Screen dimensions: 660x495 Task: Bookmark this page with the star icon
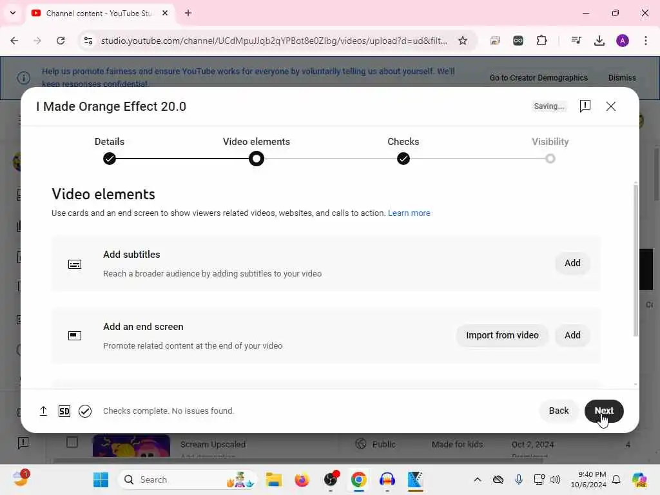(463, 41)
